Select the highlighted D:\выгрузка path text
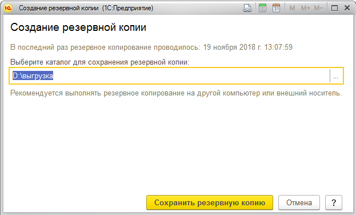 click(x=33, y=75)
